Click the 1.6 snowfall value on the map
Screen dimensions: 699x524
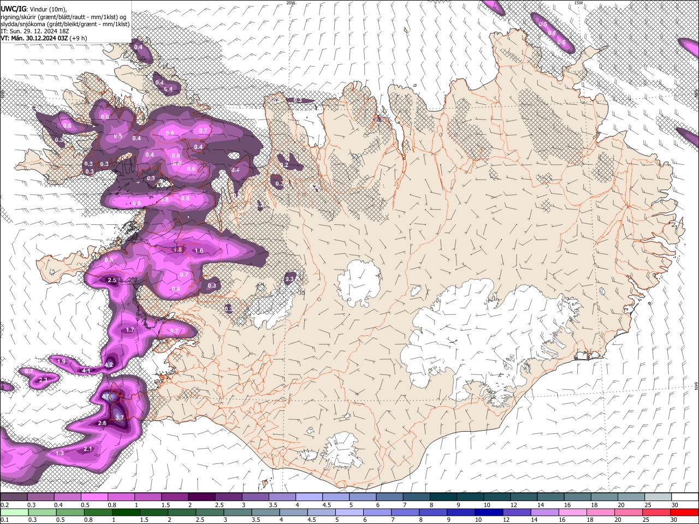199,251
